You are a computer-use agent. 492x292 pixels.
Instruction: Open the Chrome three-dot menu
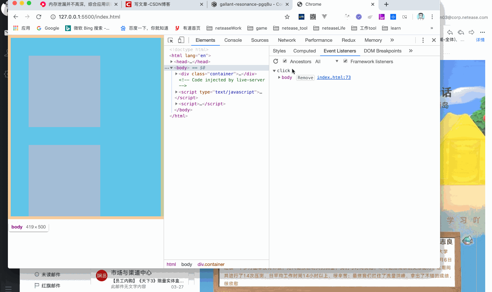(x=432, y=17)
